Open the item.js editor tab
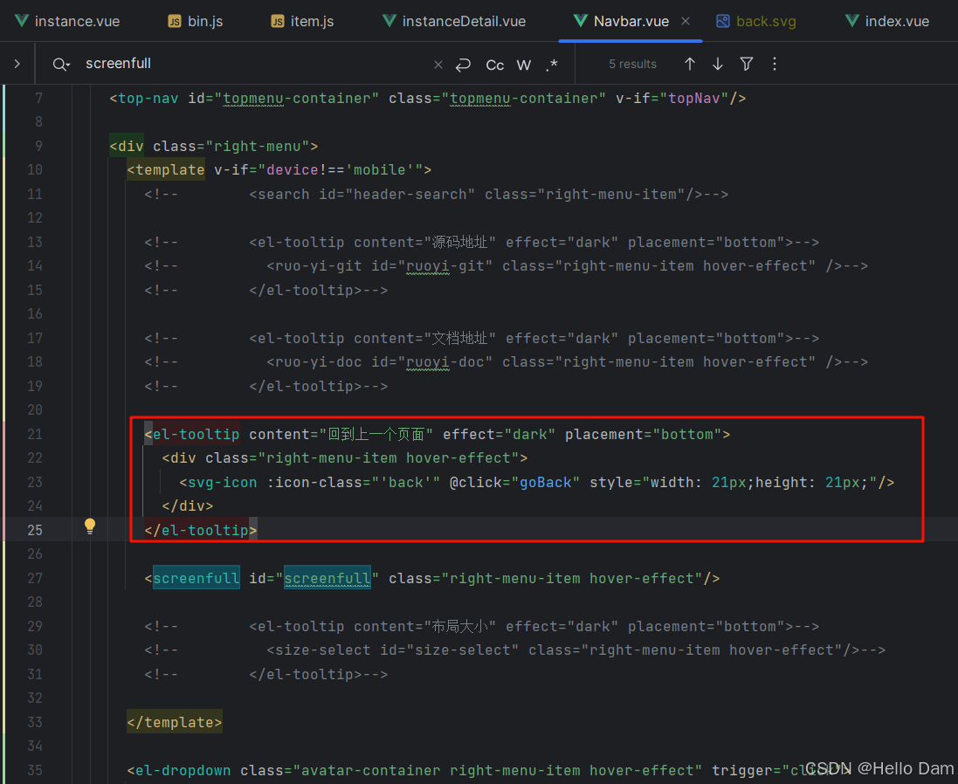Viewport: 958px width, 784px height. pos(302,21)
